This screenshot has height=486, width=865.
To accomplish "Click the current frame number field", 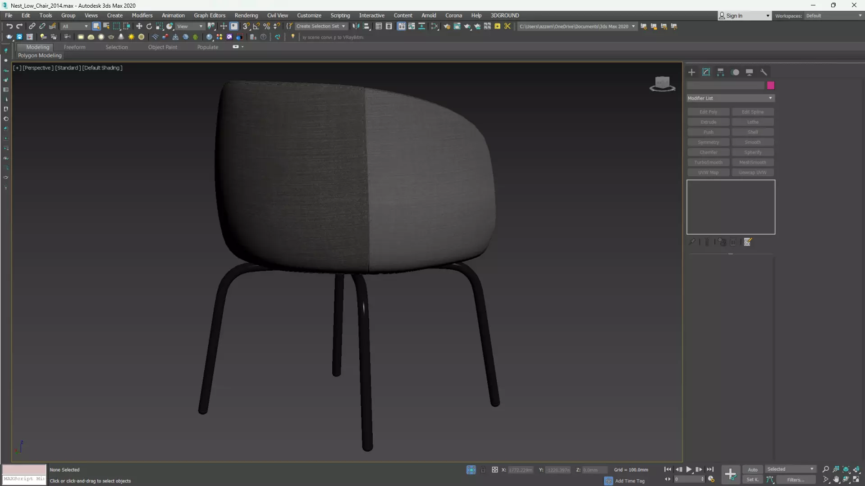I will (x=689, y=479).
